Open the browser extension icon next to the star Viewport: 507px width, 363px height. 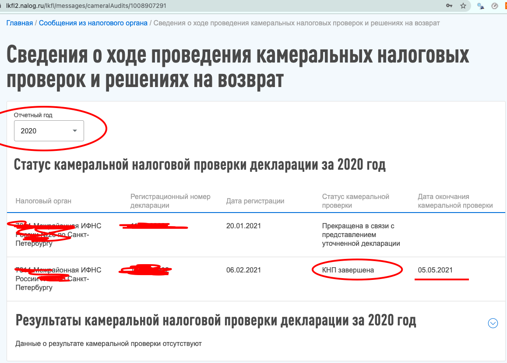(480, 6)
